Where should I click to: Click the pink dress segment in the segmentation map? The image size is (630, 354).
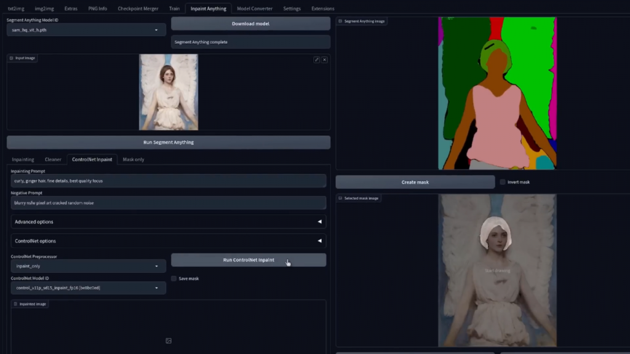click(x=498, y=123)
